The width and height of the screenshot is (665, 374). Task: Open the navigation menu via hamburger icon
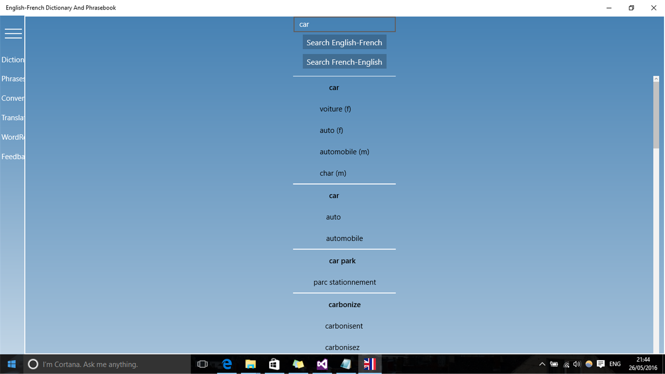(x=13, y=33)
